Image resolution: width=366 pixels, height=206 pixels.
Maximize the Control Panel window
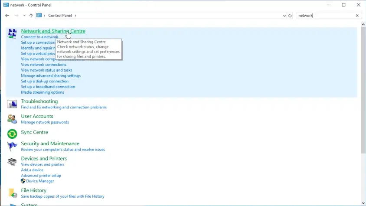(x=343, y=5)
